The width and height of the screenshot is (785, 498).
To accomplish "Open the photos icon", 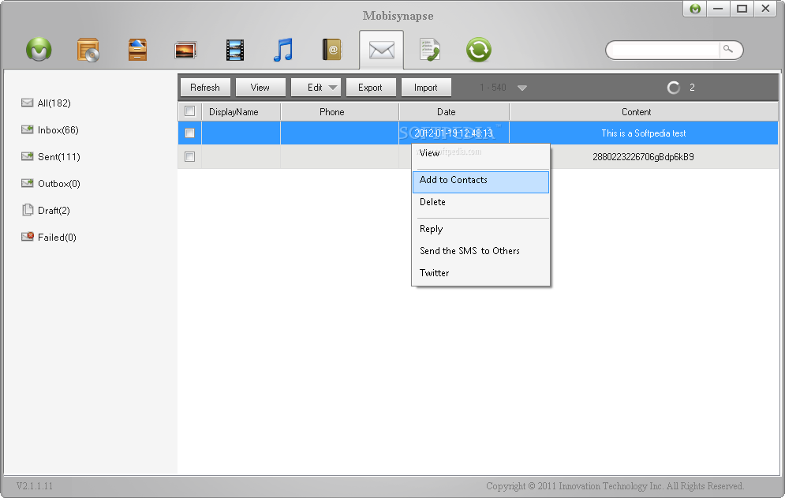I will click(185, 50).
